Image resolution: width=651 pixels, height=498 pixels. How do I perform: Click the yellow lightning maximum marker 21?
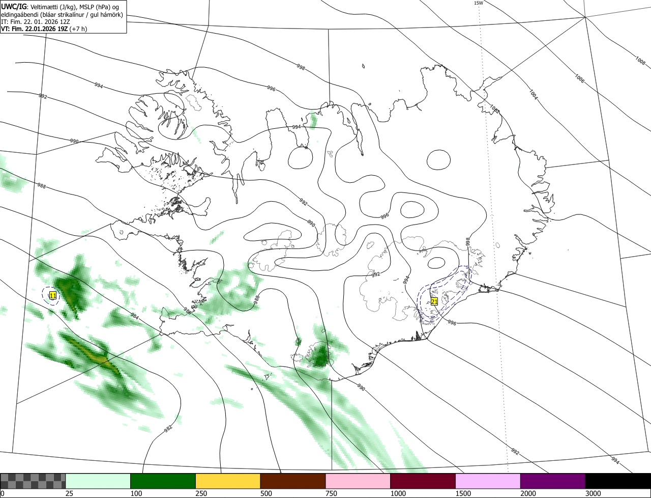click(434, 301)
